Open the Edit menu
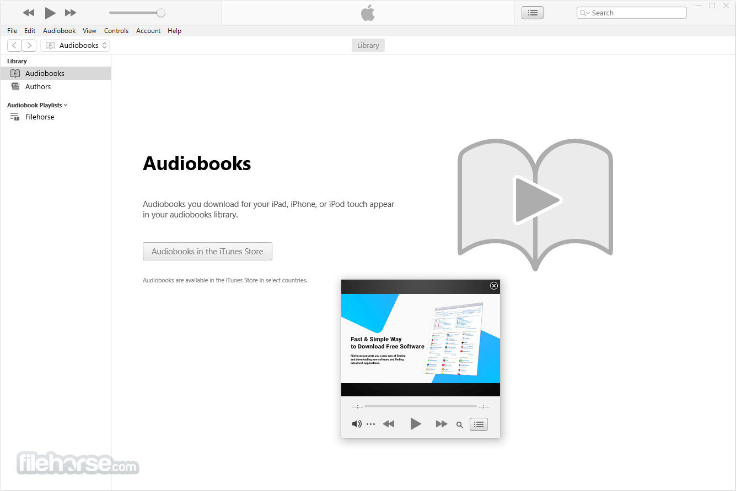 [x=30, y=31]
